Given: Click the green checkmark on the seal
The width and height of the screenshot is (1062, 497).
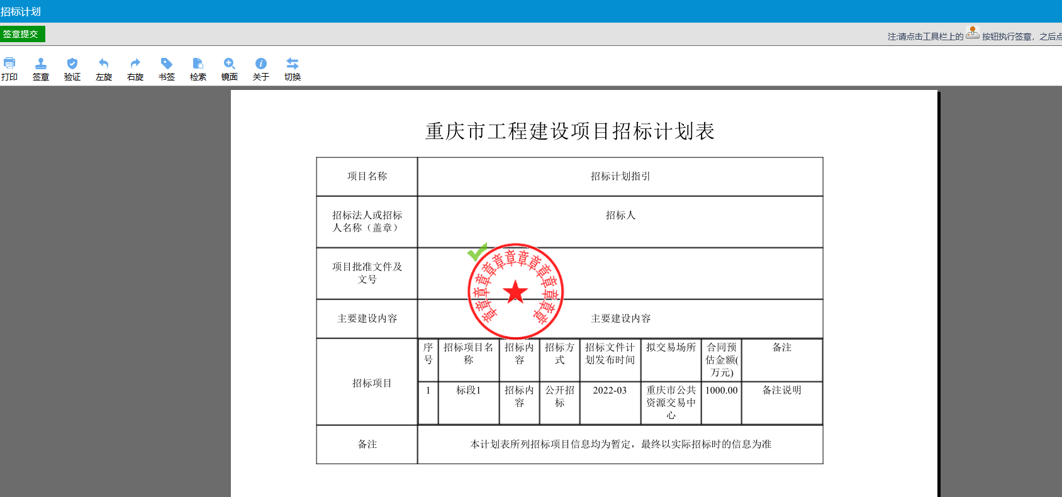Looking at the screenshot, I should point(478,252).
